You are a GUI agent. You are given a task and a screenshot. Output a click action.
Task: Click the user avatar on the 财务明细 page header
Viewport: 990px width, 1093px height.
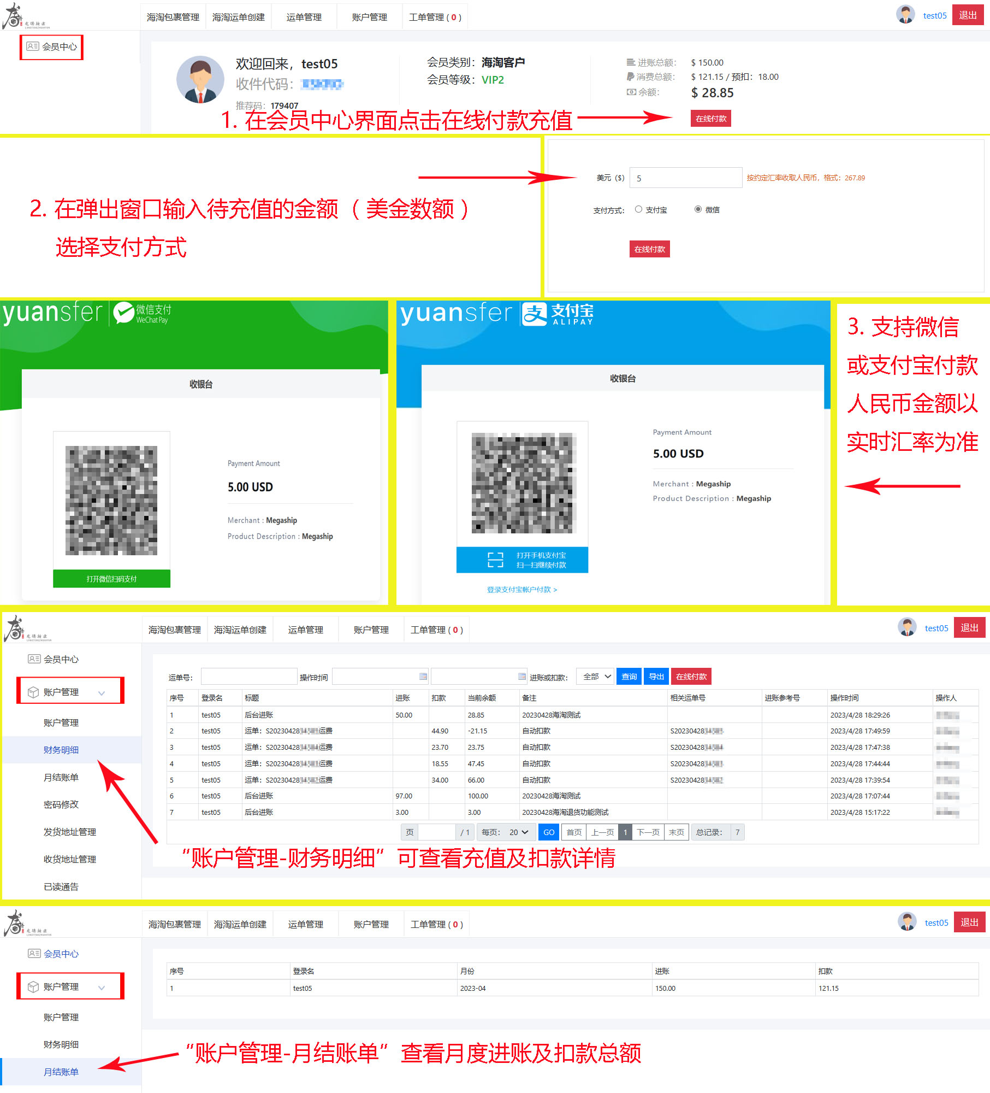point(907,627)
